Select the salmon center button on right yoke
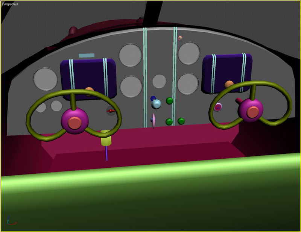 (x=253, y=112)
